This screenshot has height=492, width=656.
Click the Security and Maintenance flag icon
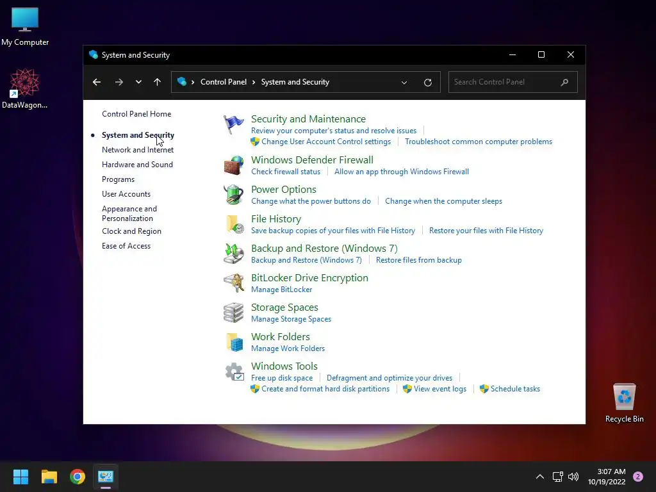click(x=233, y=125)
